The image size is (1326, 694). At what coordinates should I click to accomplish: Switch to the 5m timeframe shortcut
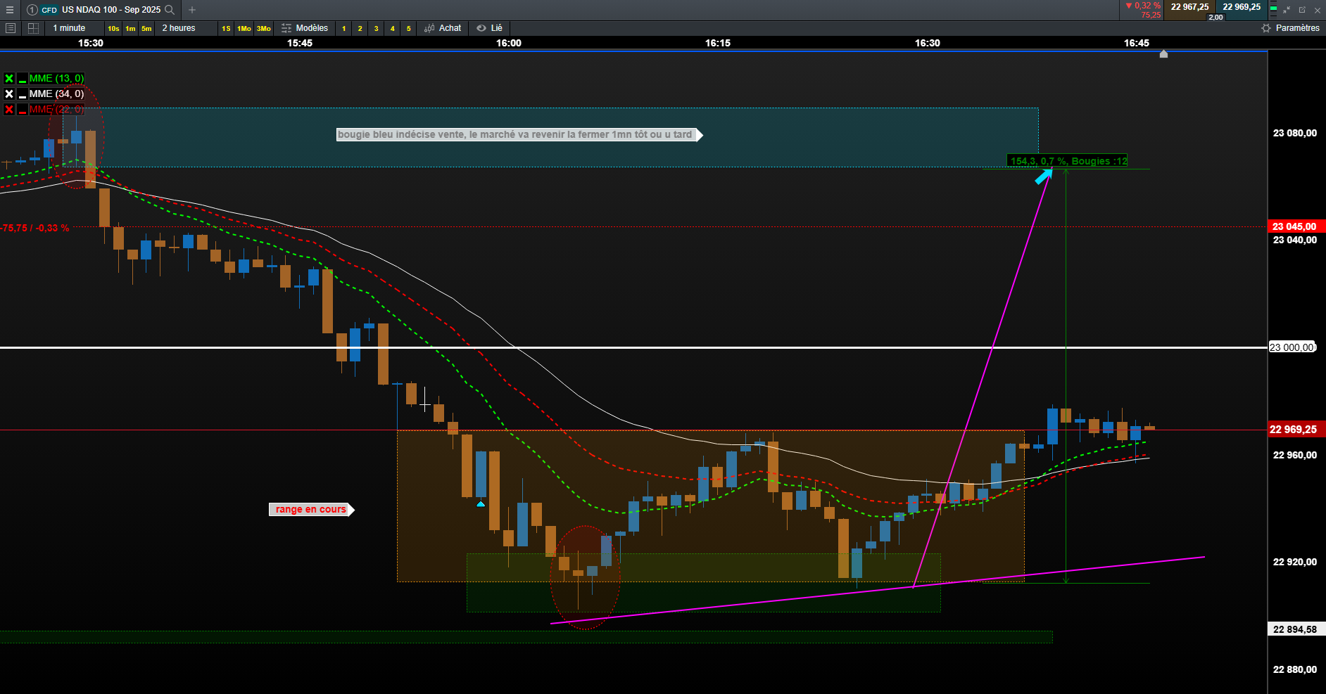[146, 29]
